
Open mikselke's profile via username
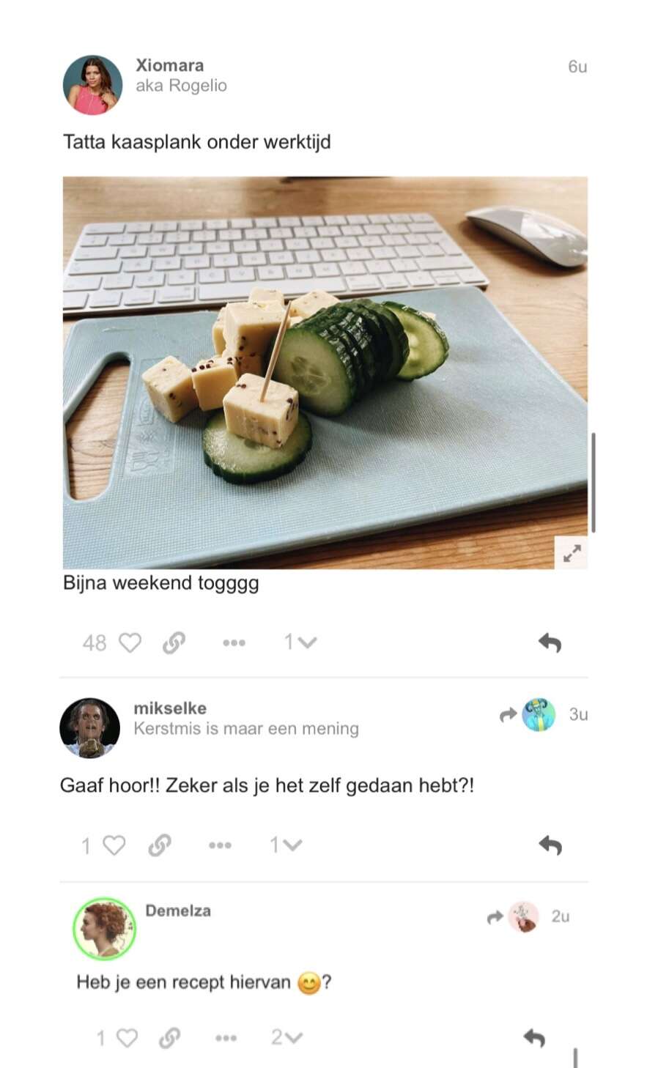point(170,708)
